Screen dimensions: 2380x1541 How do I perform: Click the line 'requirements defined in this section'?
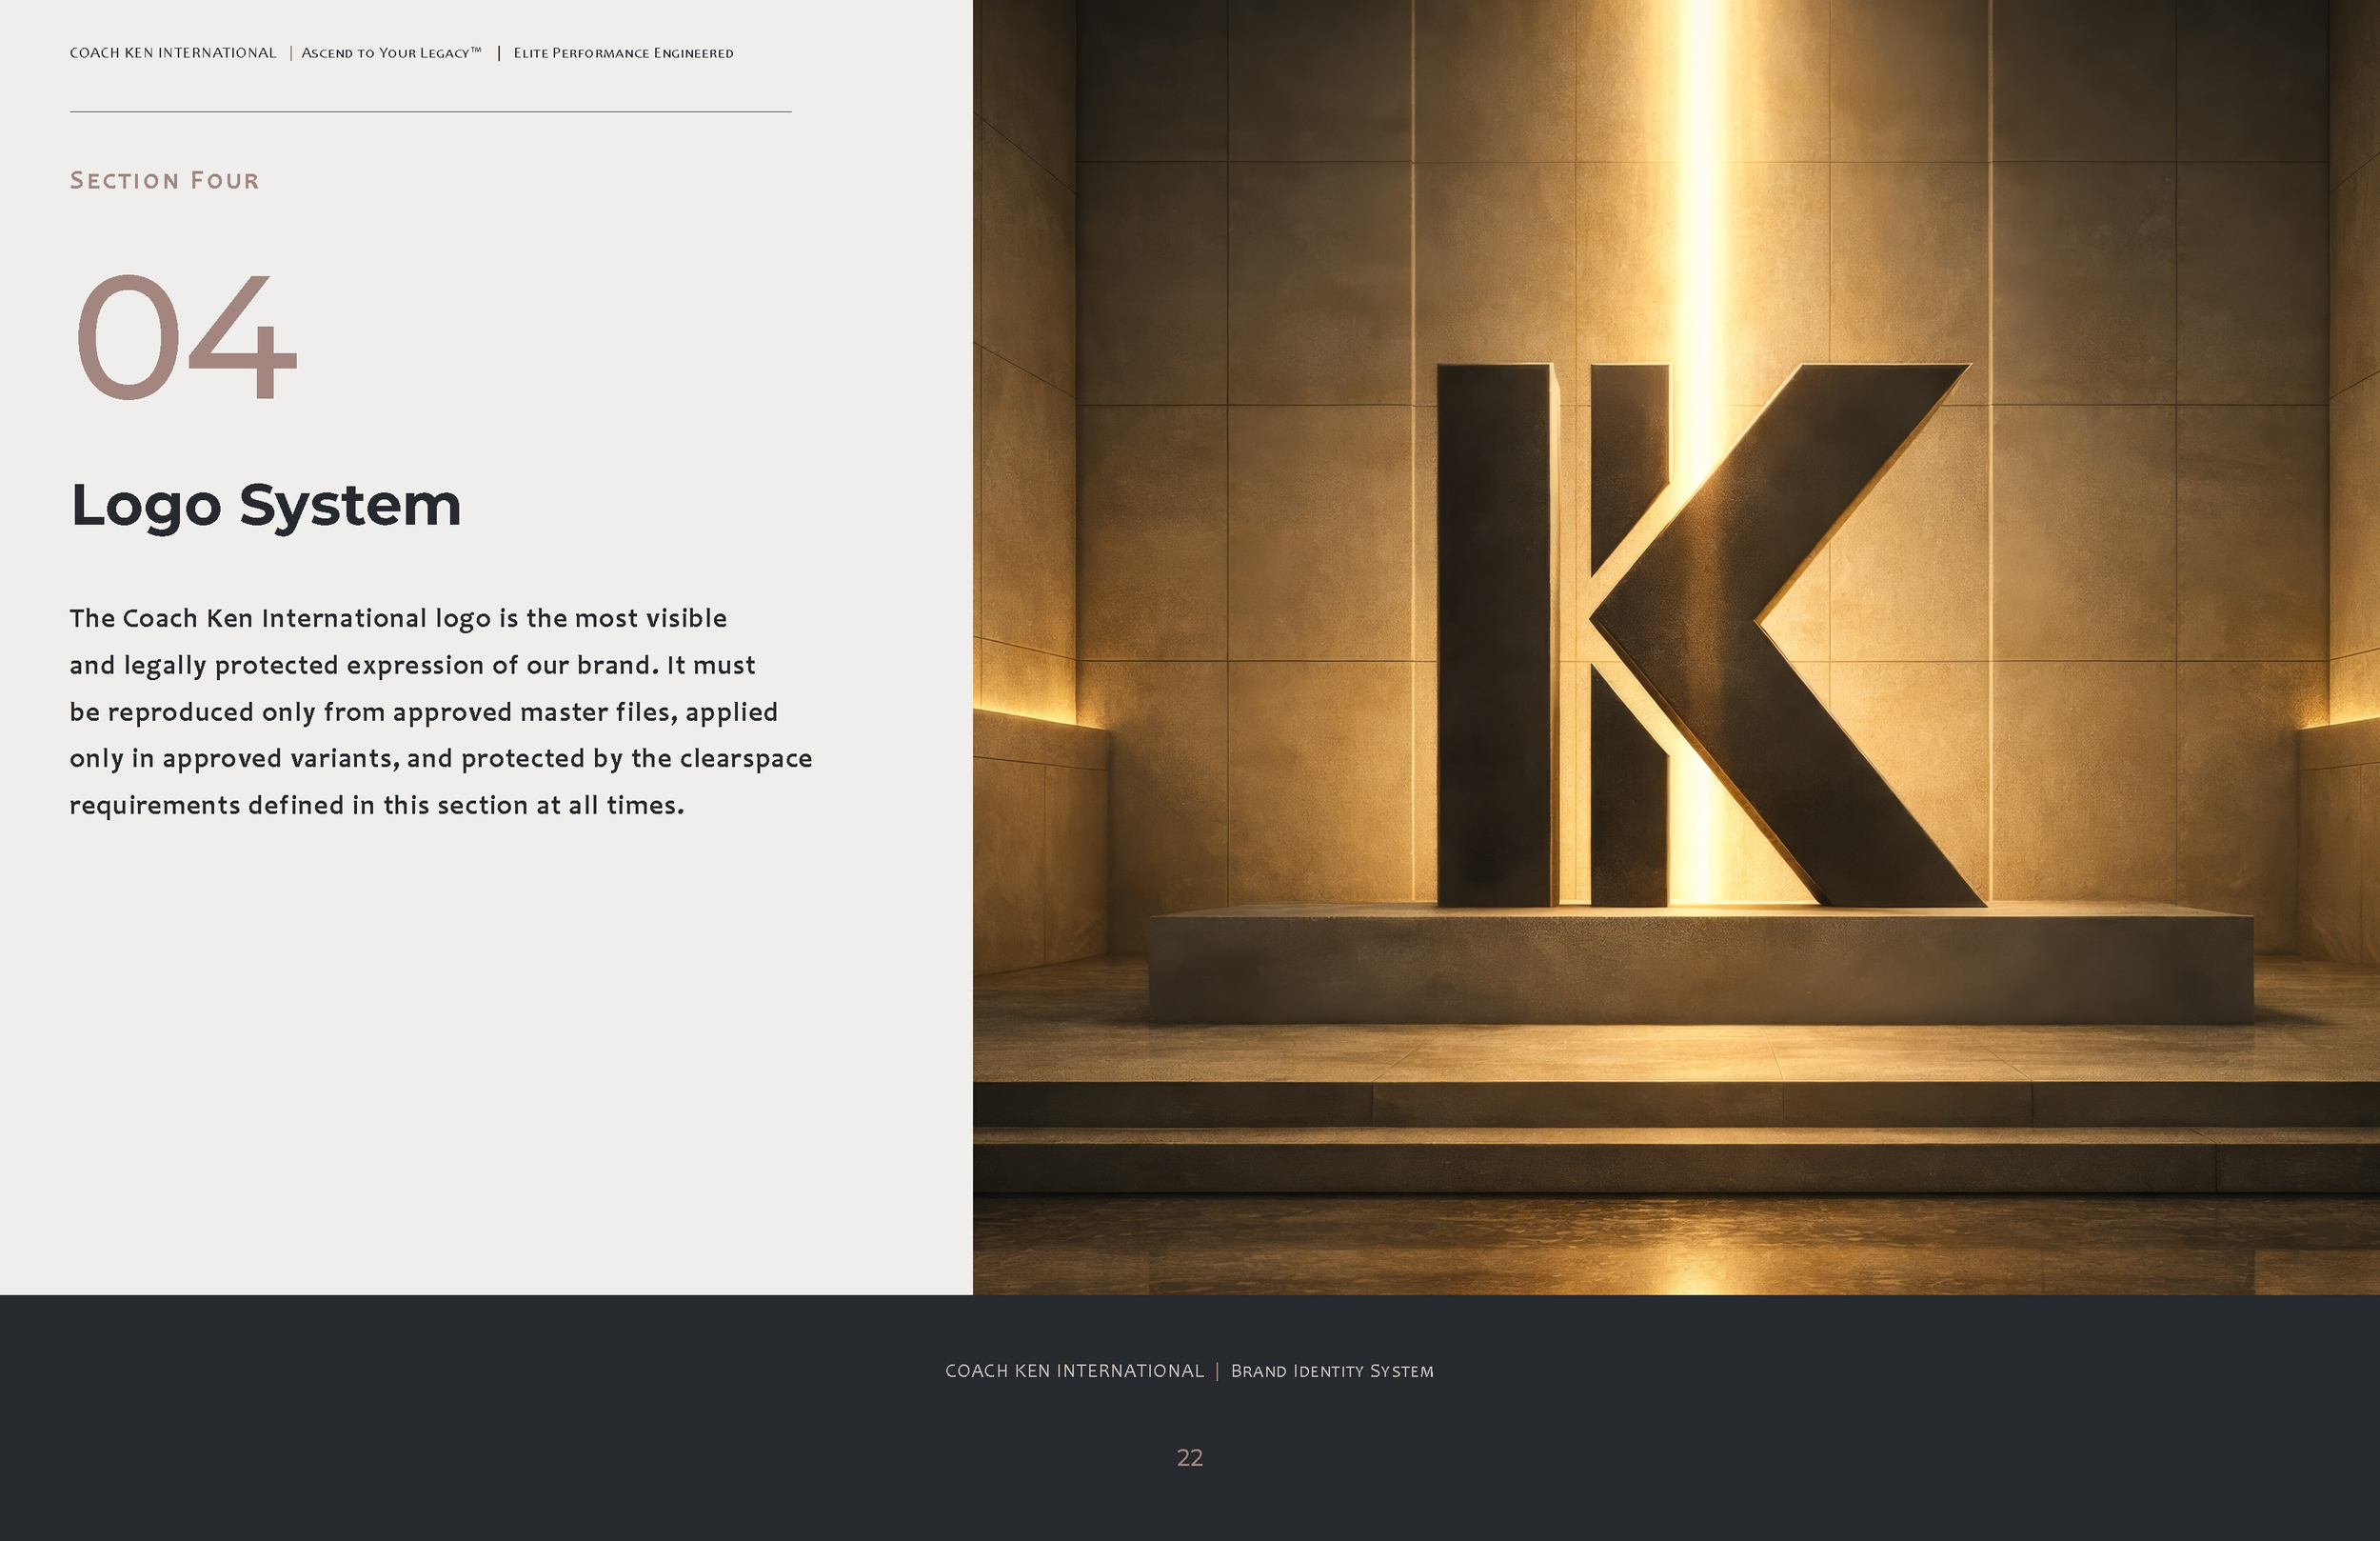(x=377, y=806)
